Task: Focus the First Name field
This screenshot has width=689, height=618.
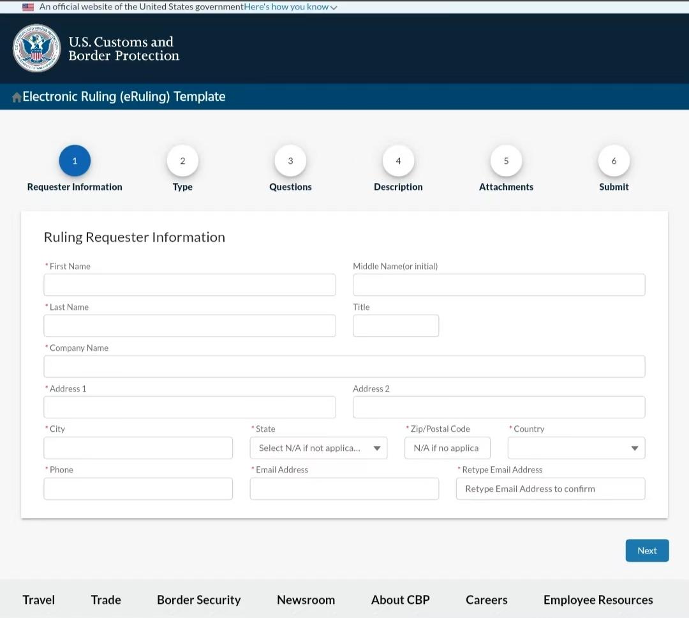Action: tap(190, 285)
